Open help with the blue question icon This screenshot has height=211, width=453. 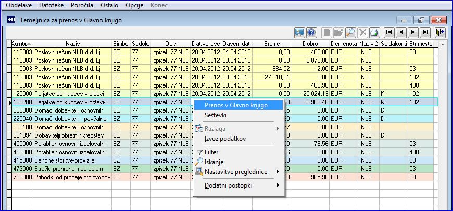pos(311,32)
